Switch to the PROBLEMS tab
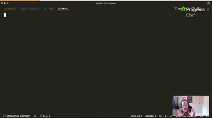Viewport: 212px width, 119px height. click(10, 9)
